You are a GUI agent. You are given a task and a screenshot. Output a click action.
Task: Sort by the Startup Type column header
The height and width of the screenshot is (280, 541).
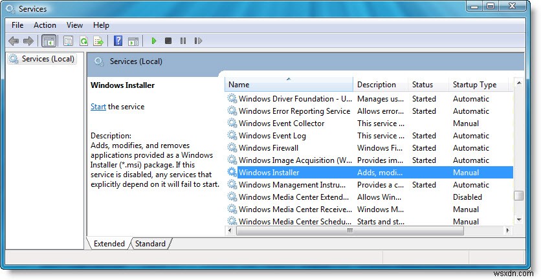479,85
